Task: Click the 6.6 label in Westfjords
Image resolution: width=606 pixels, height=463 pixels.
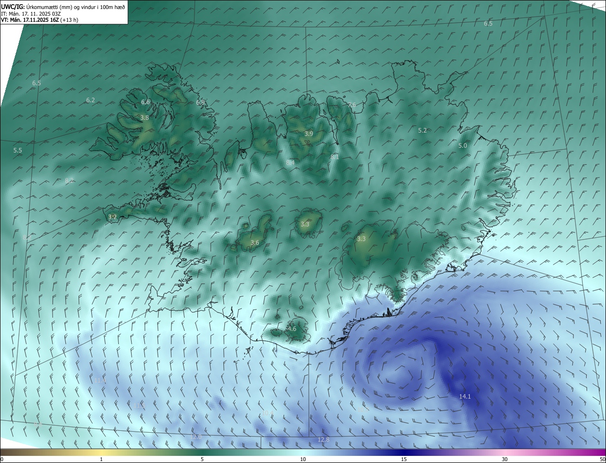Action: 145,102
